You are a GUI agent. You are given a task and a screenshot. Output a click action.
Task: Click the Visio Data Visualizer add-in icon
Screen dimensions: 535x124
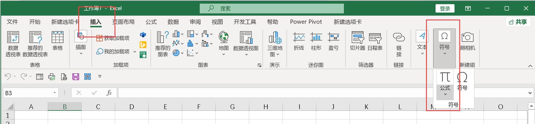pos(143,35)
